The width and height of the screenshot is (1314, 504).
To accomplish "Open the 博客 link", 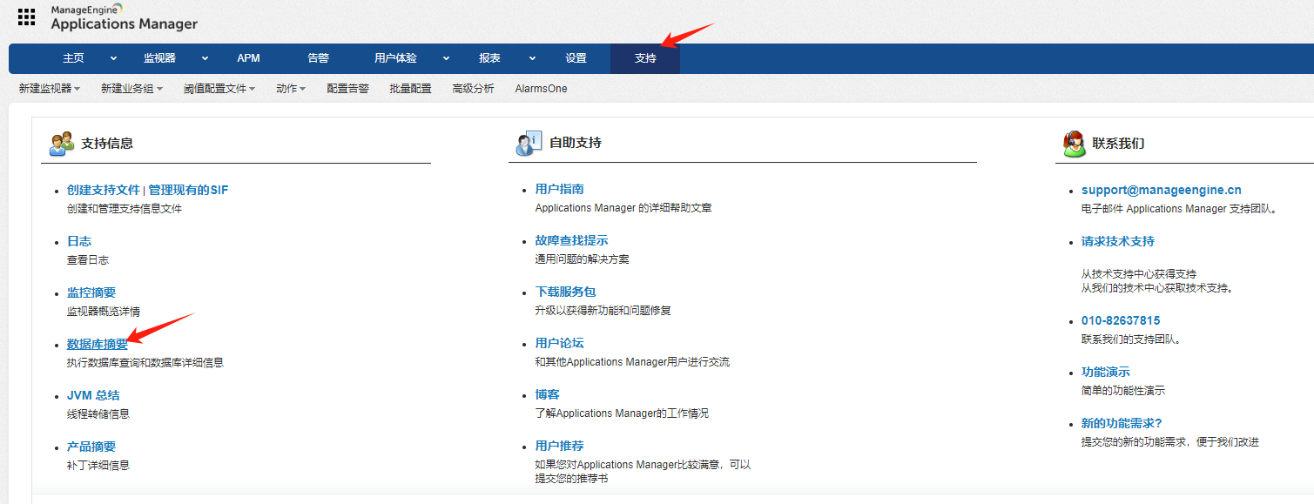I will (547, 394).
